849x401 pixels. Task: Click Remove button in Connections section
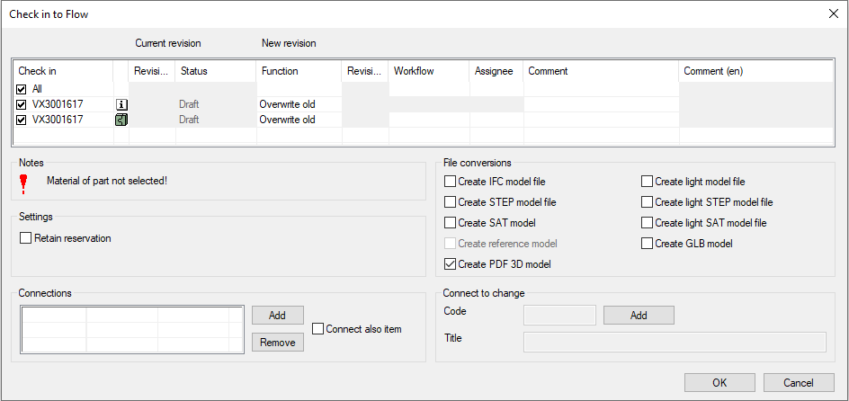pyautogui.click(x=277, y=343)
